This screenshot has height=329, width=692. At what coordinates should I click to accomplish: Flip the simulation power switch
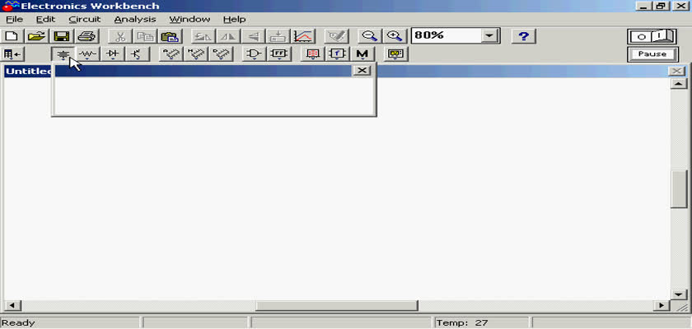click(x=652, y=36)
